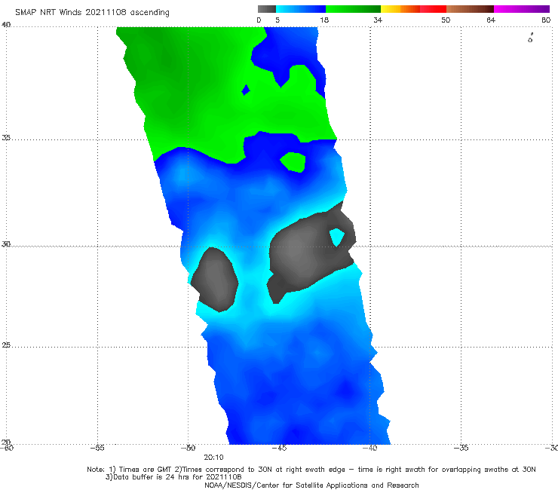
Task: Click the blue segment of the color bar
Action: pyautogui.click(x=301, y=9)
